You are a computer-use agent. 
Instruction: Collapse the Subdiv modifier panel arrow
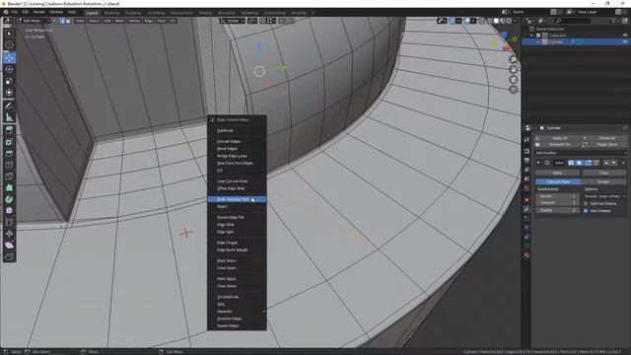(x=538, y=163)
